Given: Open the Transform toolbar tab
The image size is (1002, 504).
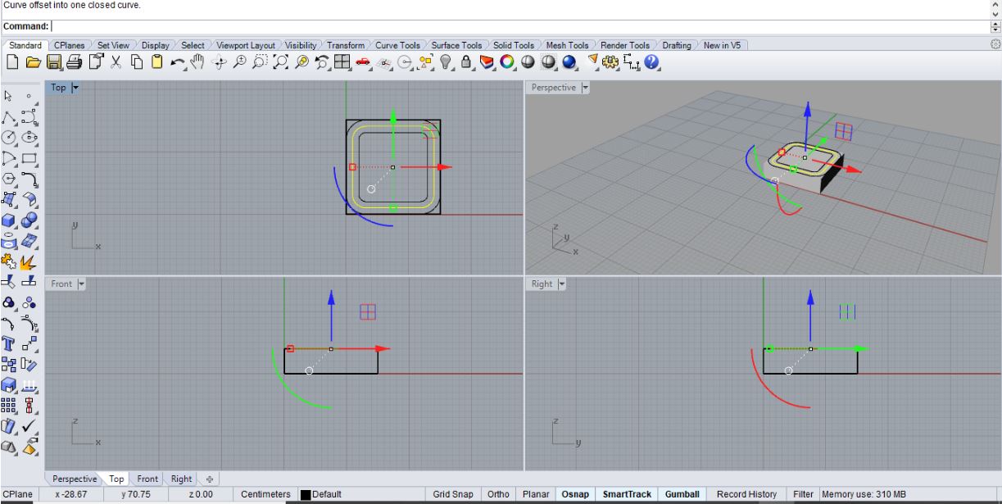Looking at the screenshot, I should click(x=346, y=45).
